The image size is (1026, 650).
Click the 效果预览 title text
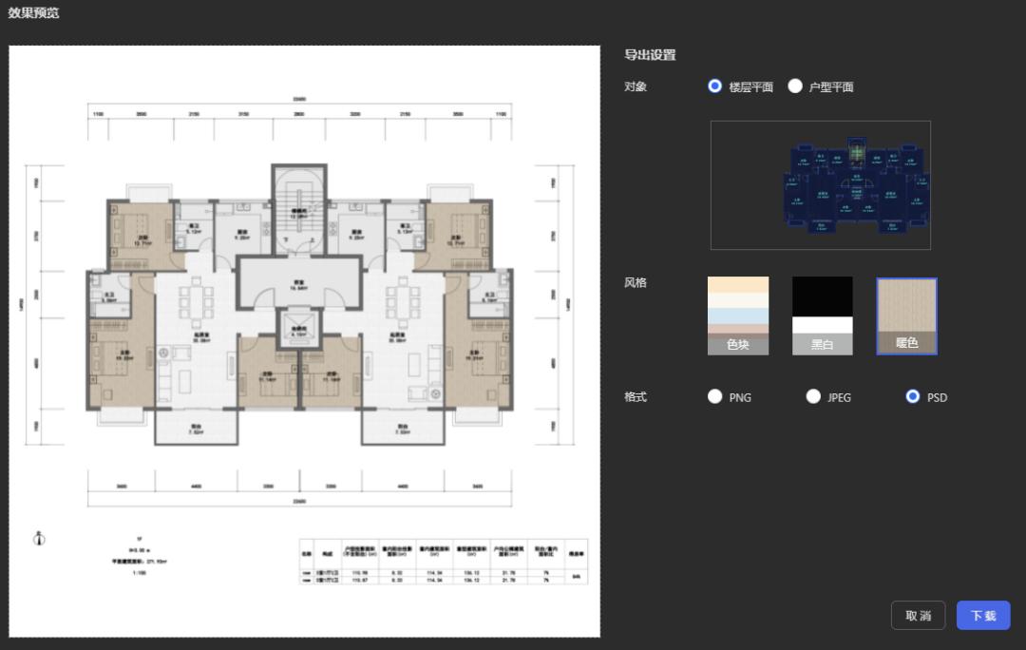33,12
